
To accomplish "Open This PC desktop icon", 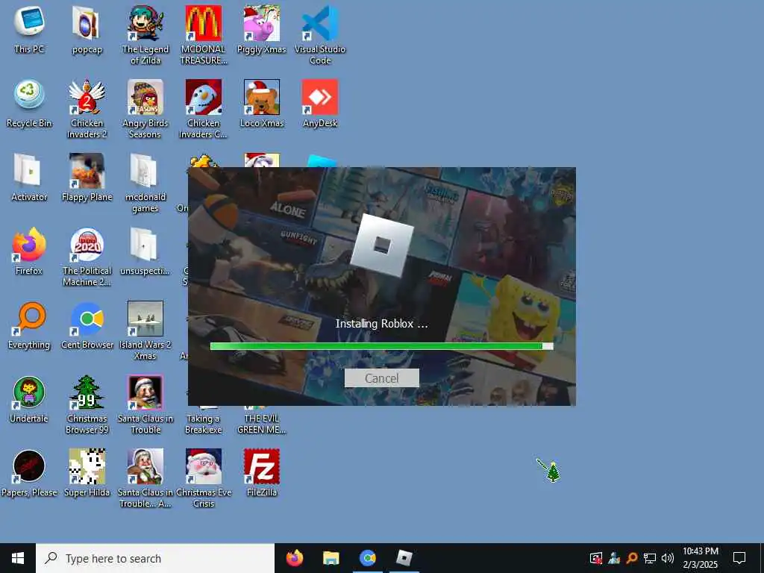I will [29, 29].
